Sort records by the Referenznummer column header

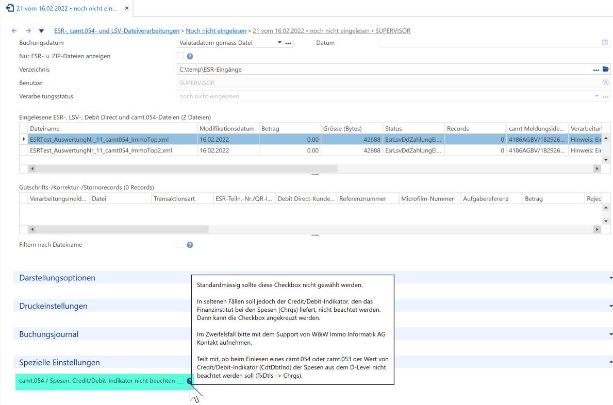368,199
